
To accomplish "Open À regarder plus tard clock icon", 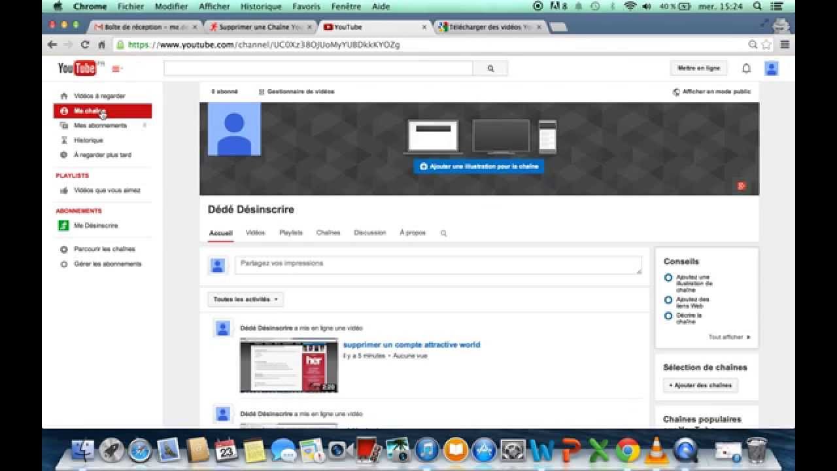I will click(x=63, y=154).
